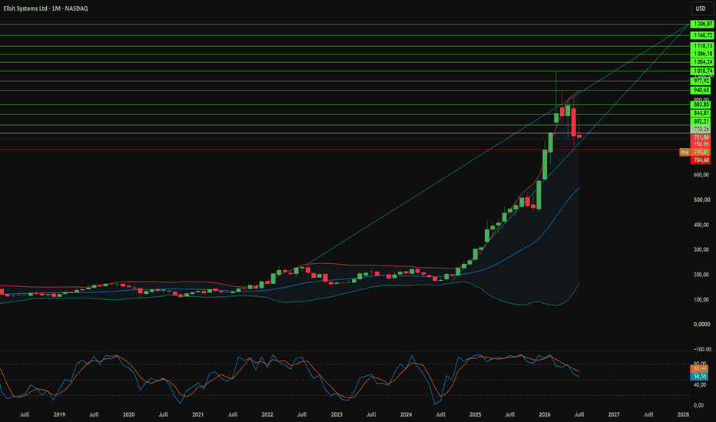716x422 pixels.
Task: Select the red 704,60 price label
Action: tap(701, 160)
